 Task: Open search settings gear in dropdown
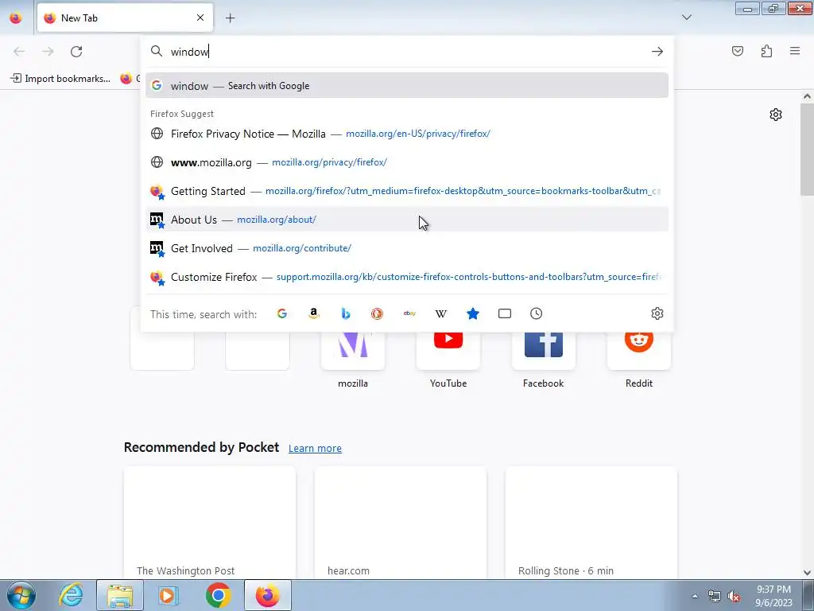657,313
